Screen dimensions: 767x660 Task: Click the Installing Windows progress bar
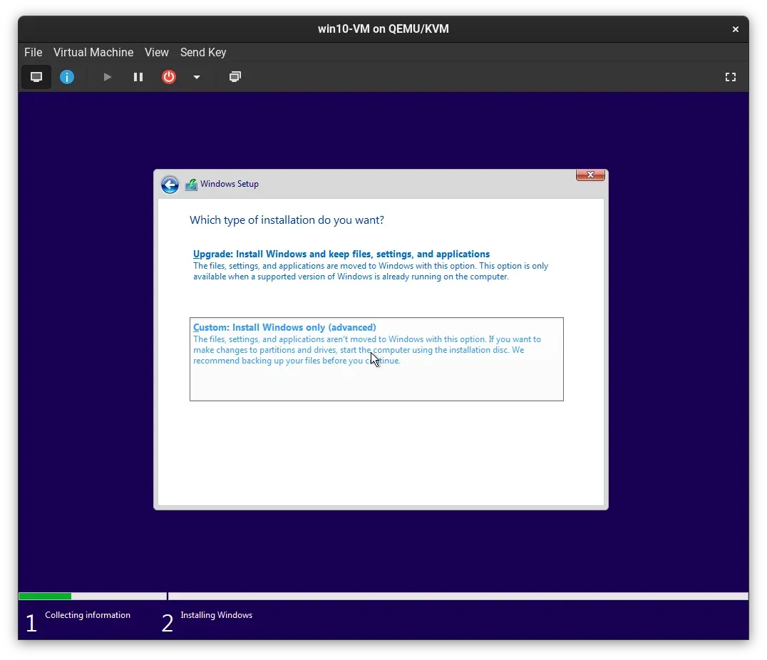pyautogui.click(x=458, y=596)
